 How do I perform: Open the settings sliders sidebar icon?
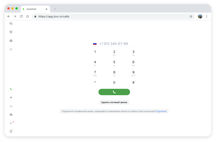click(11, 123)
